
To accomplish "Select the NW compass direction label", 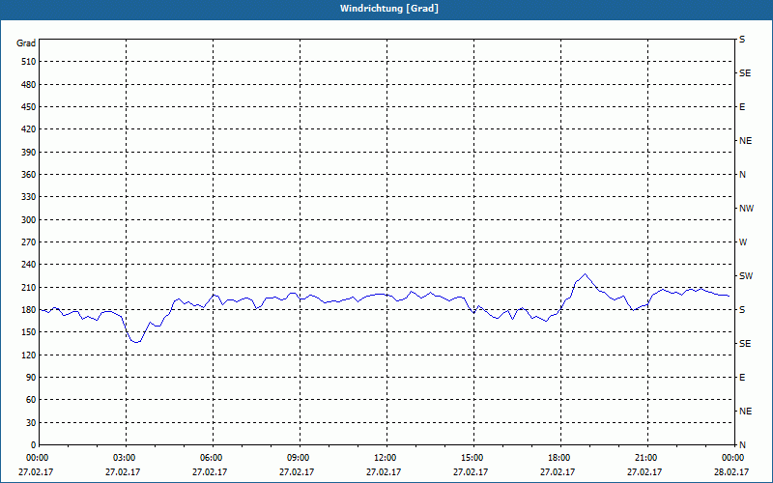I will coord(746,209).
